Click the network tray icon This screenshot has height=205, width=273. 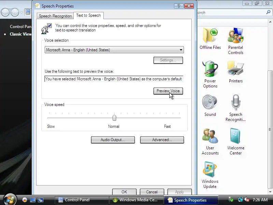(241, 200)
